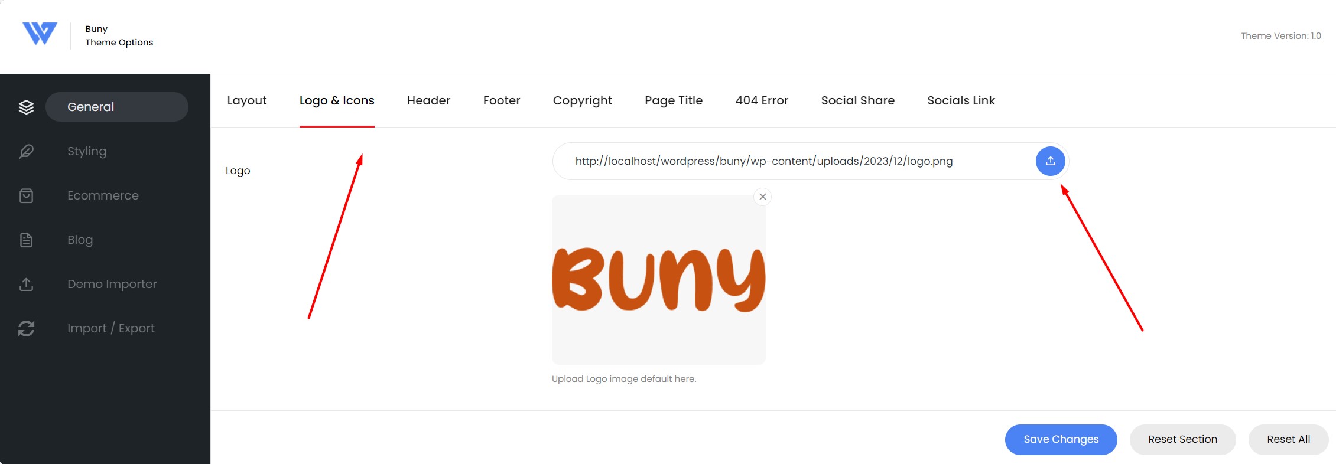The image size is (1336, 464).
Task: Click the Styling feather icon
Action: (26, 151)
